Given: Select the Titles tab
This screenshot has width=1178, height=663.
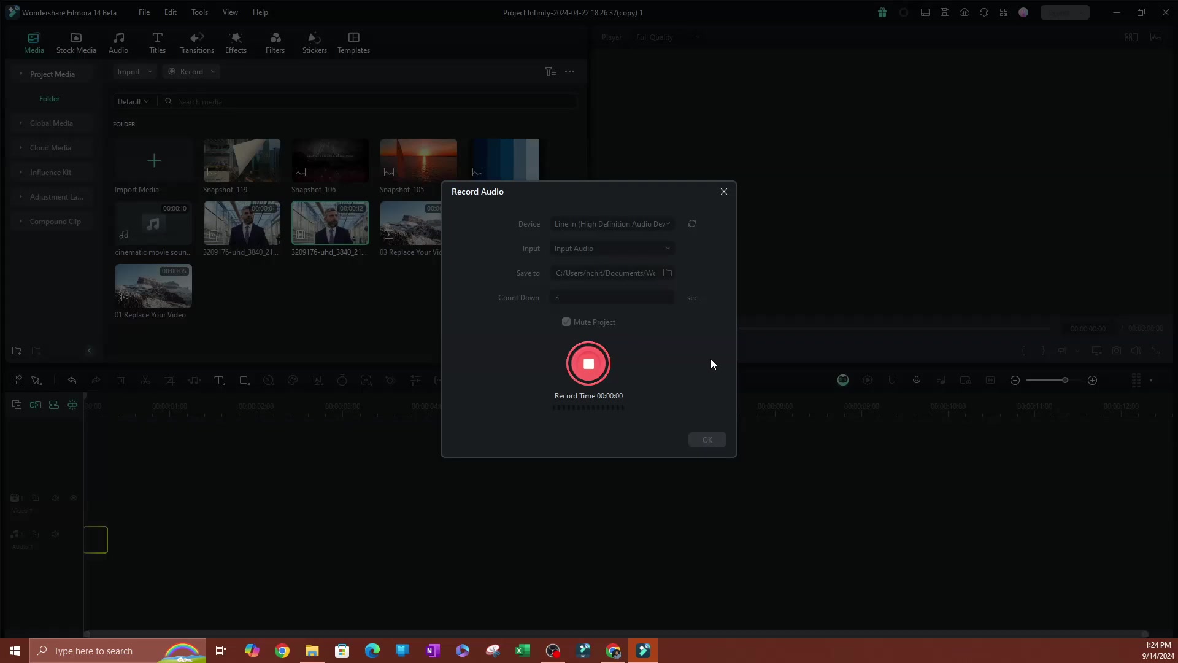Looking at the screenshot, I should click(x=157, y=42).
